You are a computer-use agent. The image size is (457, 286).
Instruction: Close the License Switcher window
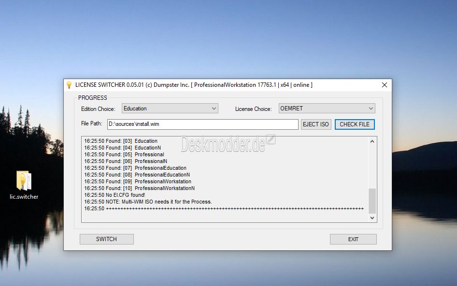click(384, 85)
